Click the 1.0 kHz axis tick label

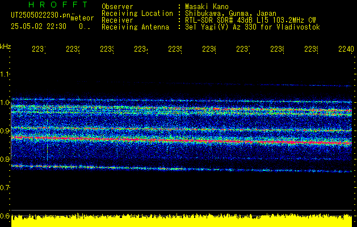(x=5, y=103)
